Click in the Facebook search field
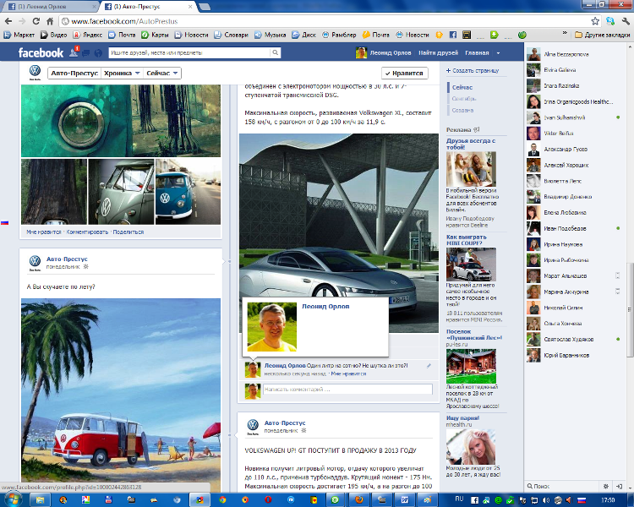This screenshot has width=634, height=507. pyautogui.click(x=190, y=52)
